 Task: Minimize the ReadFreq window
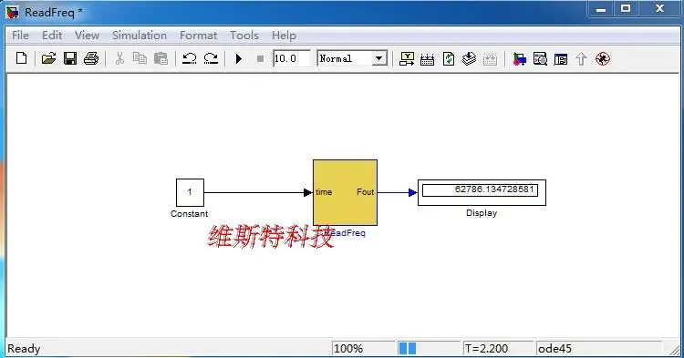click(x=601, y=9)
